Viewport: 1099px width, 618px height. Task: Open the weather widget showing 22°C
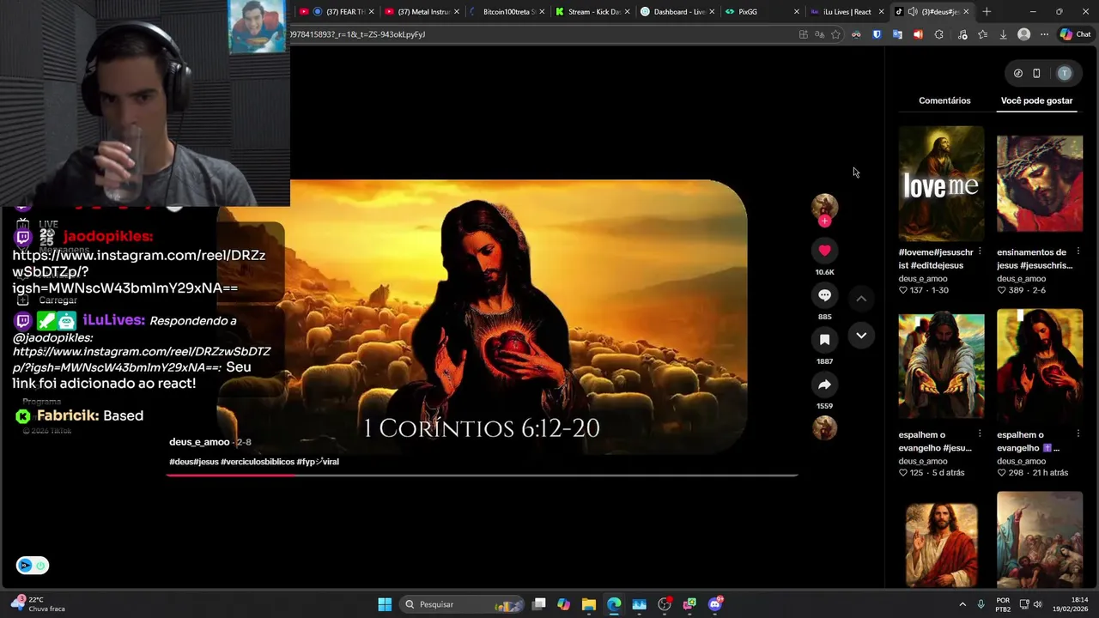coord(38,604)
